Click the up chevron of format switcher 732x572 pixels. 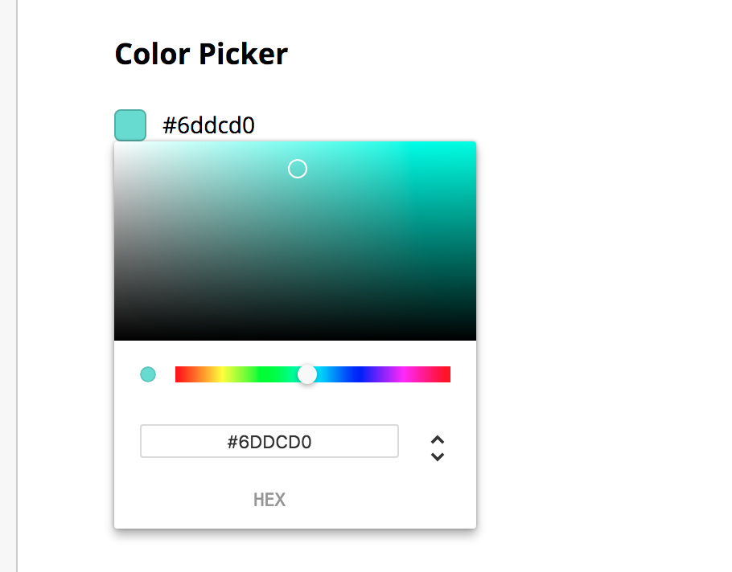coord(438,439)
